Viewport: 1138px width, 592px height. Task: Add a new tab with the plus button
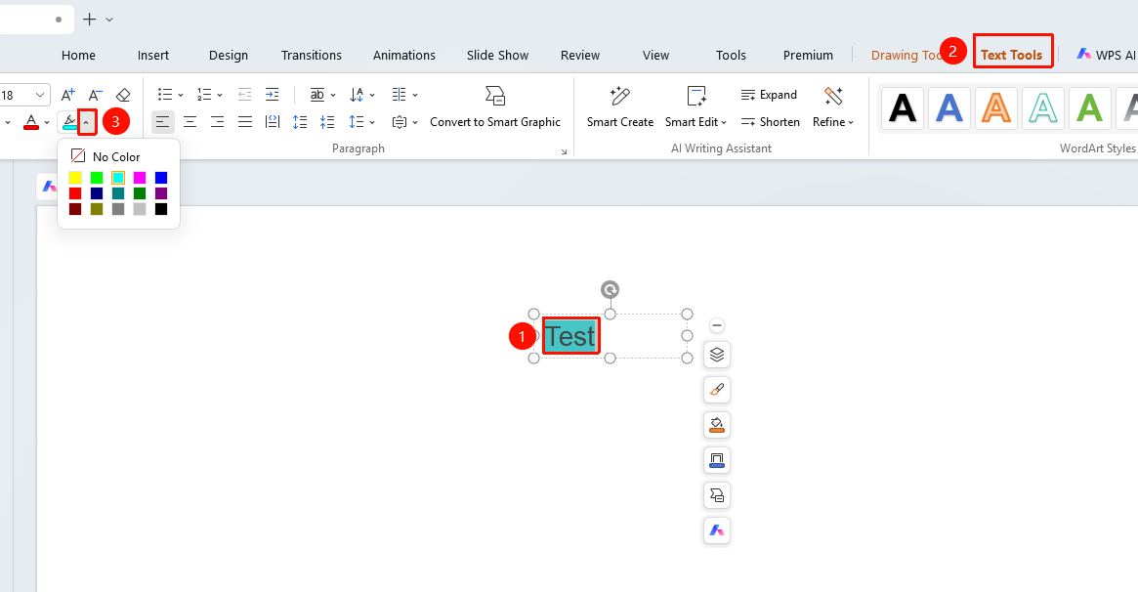(89, 20)
